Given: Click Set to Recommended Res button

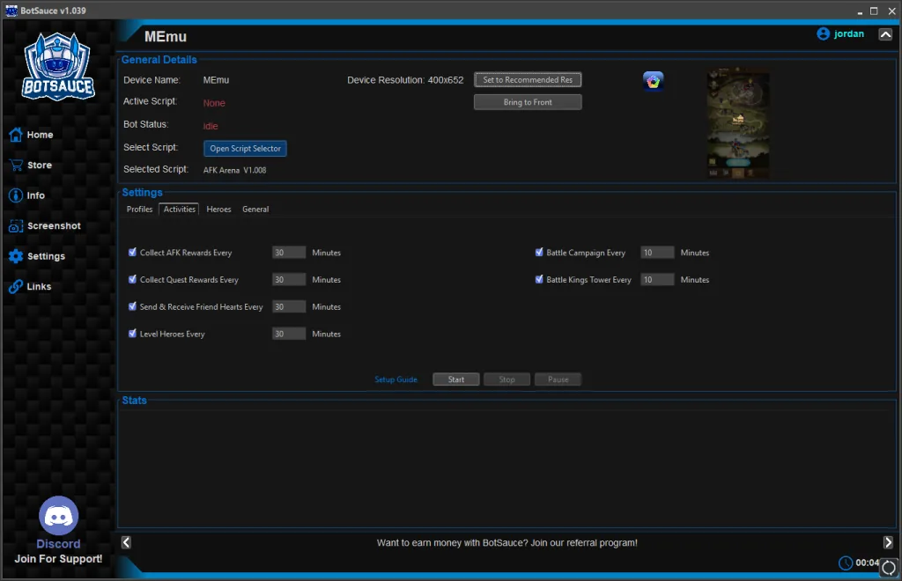Looking at the screenshot, I should click(x=528, y=80).
